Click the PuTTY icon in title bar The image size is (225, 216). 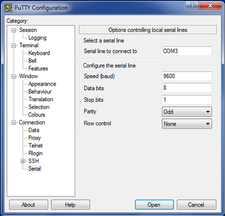[8, 8]
